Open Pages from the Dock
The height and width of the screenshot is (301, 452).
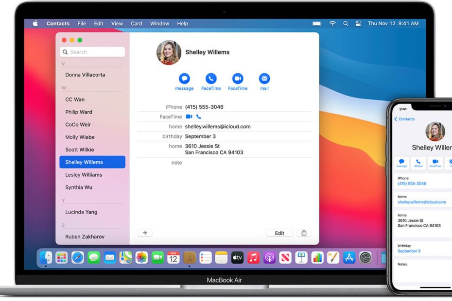pyautogui.click(x=333, y=257)
